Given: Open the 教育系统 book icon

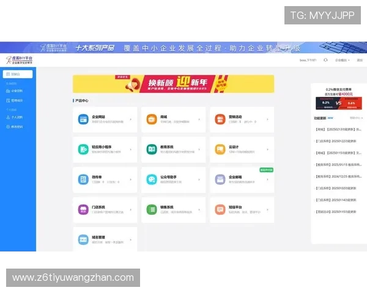Looking at the screenshot, I should coord(152,150).
